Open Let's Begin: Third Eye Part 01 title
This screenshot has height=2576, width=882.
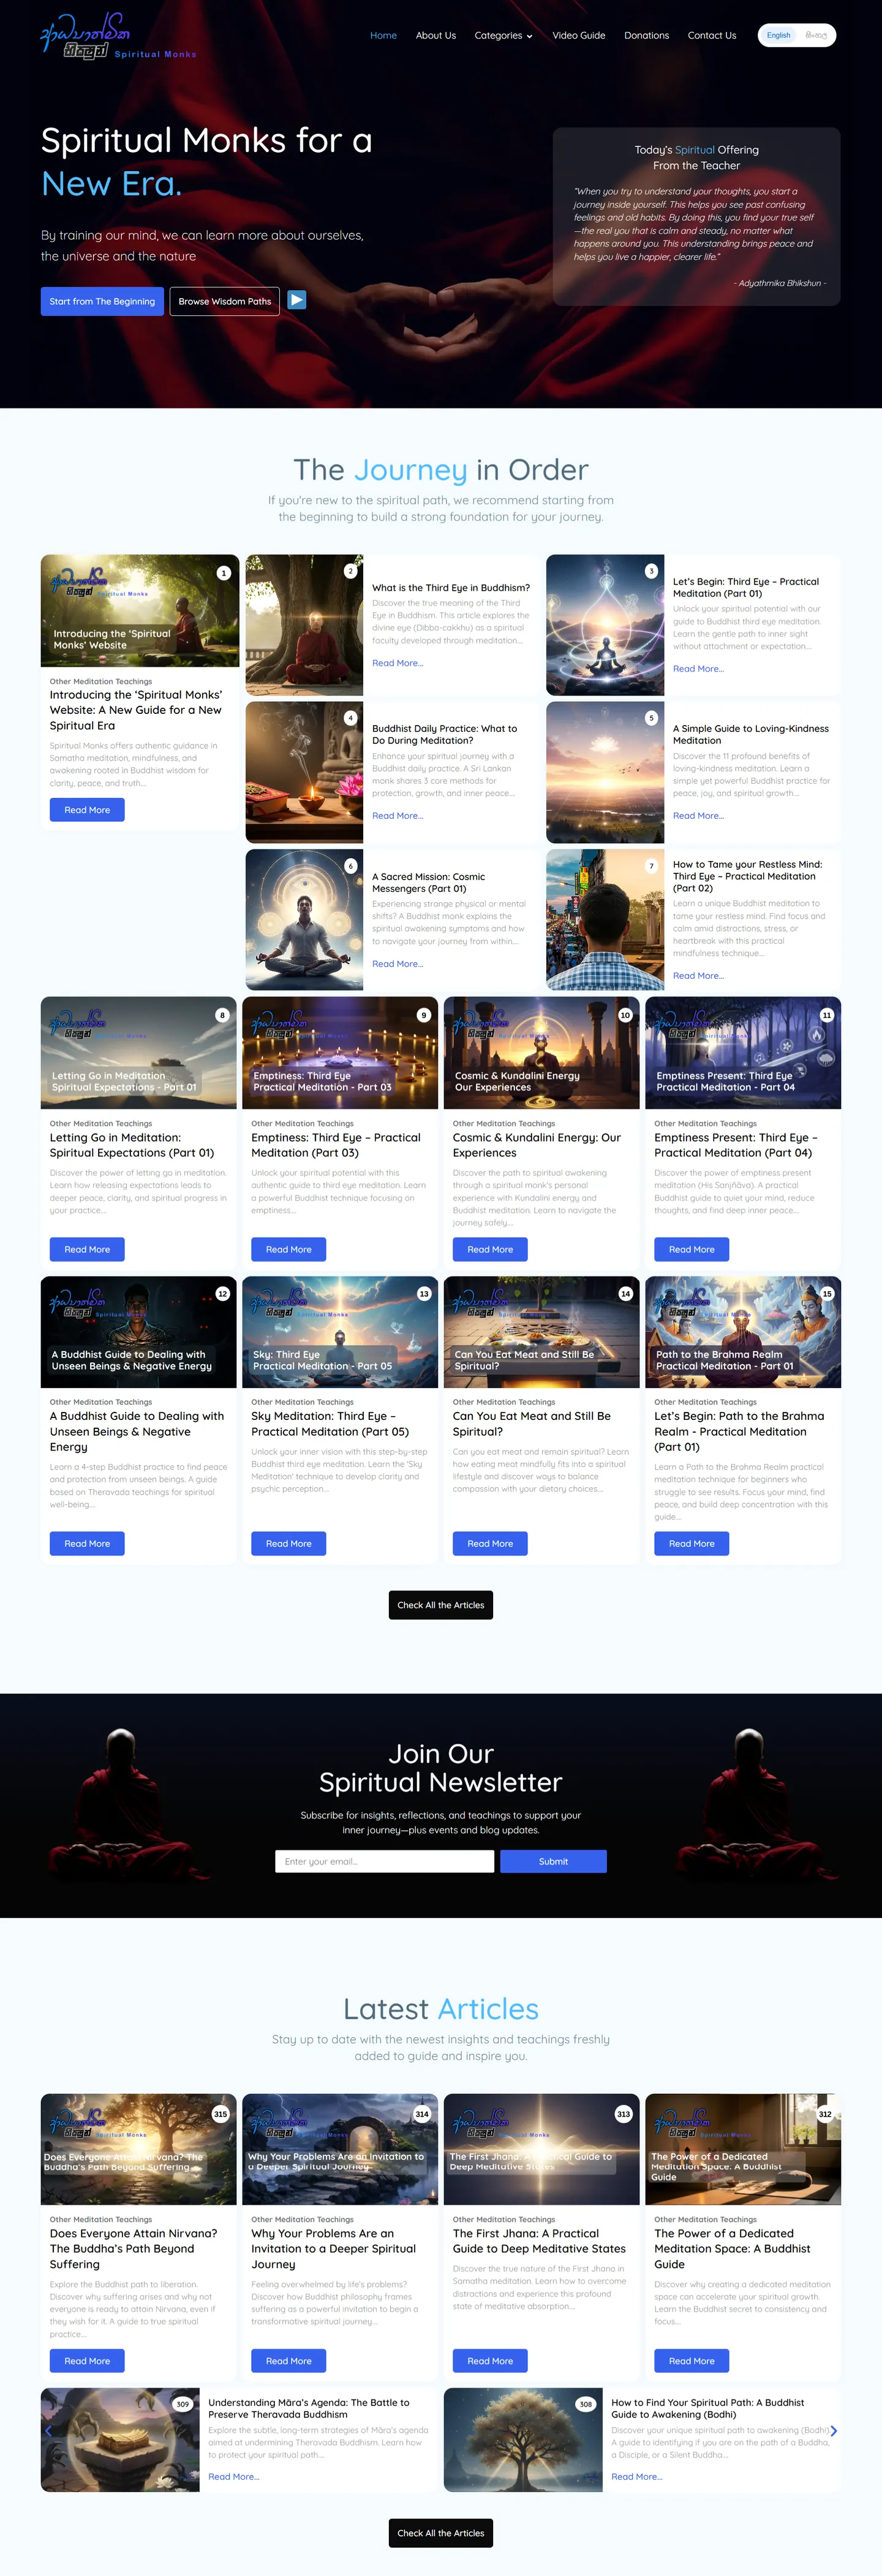click(745, 587)
